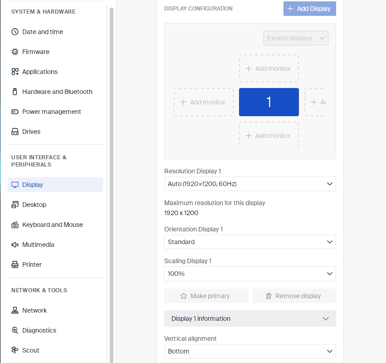This screenshot has width=386, height=363.
Task: Click the Keyboard and Mouse icon
Action: [15, 225]
